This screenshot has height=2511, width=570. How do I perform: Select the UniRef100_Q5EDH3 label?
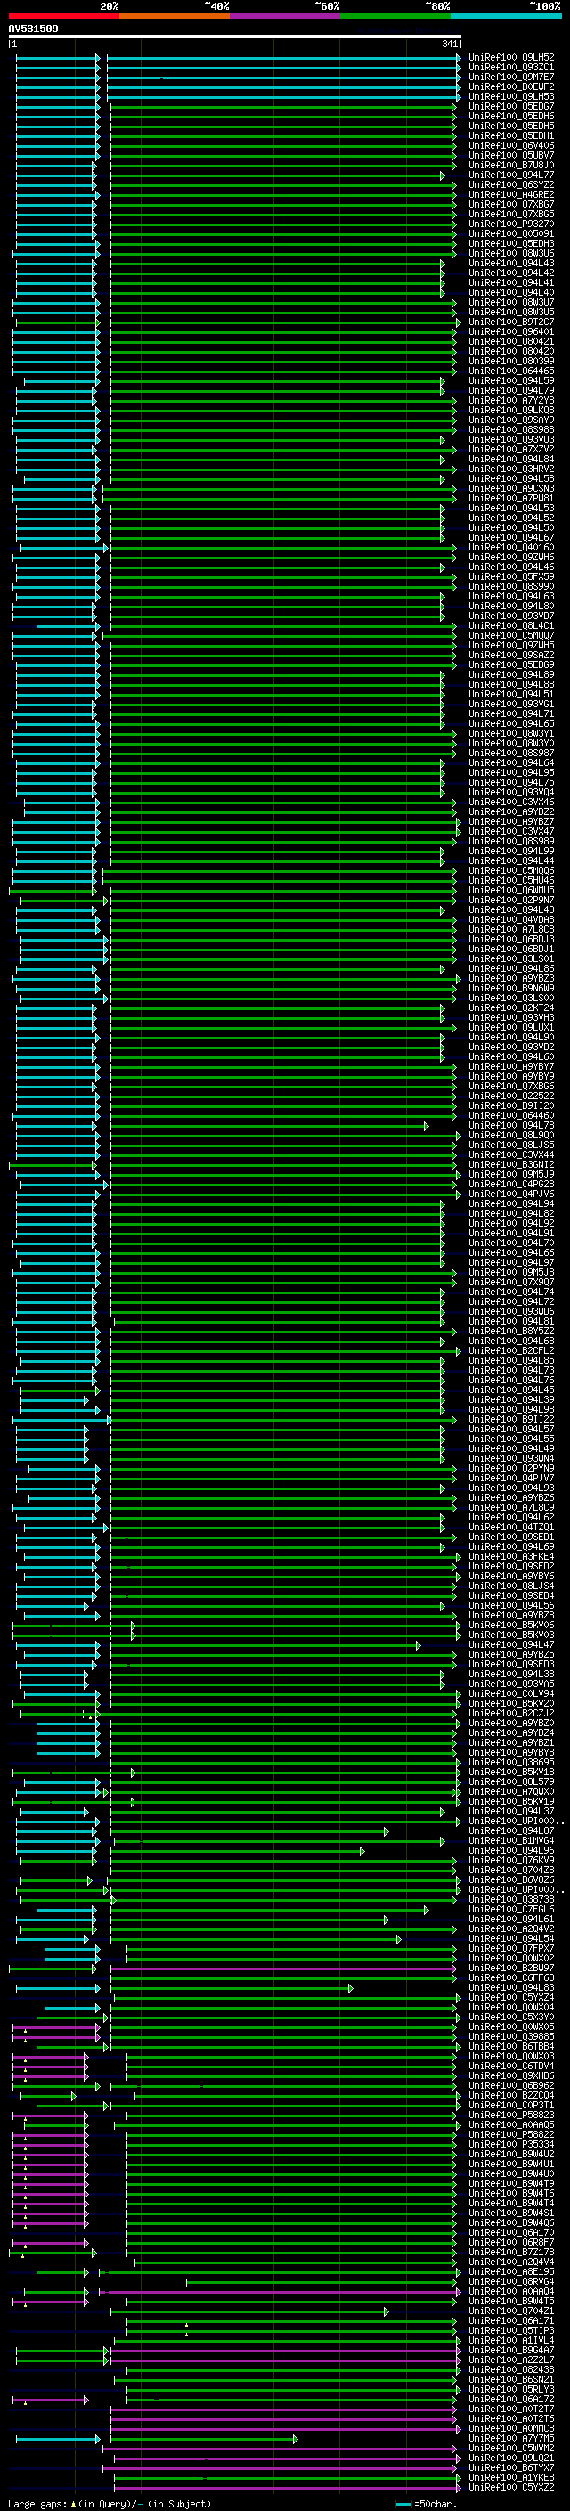[511, 244]
